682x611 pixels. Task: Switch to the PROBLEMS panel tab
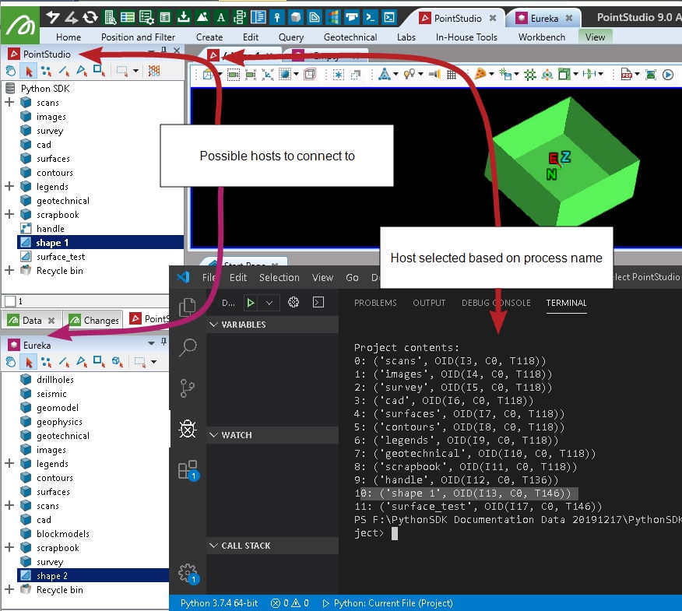click(375, 303)
